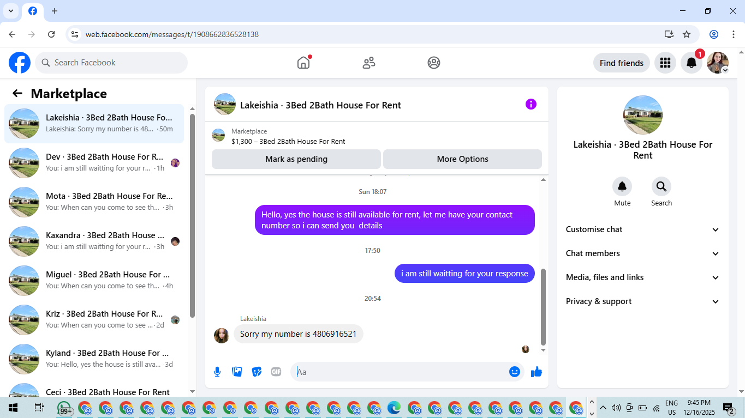Click the Search Facebook field
The height and width of the screenshot is (418, 745).
(x=111, y=63)
